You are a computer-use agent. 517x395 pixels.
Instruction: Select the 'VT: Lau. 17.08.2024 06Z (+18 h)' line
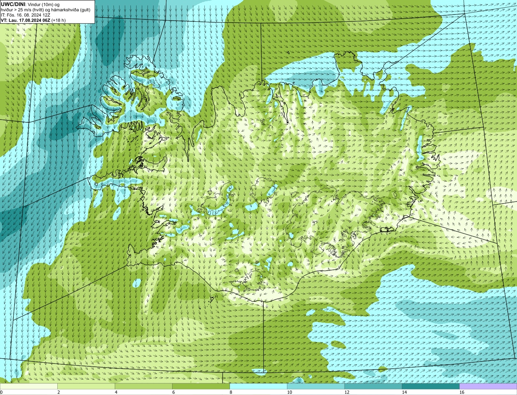33,20
